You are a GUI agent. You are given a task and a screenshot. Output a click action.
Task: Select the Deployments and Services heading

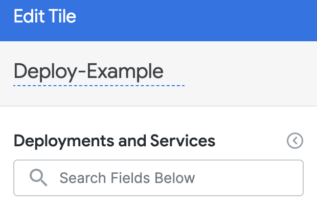pyautogui.click(x=115, y=141)
